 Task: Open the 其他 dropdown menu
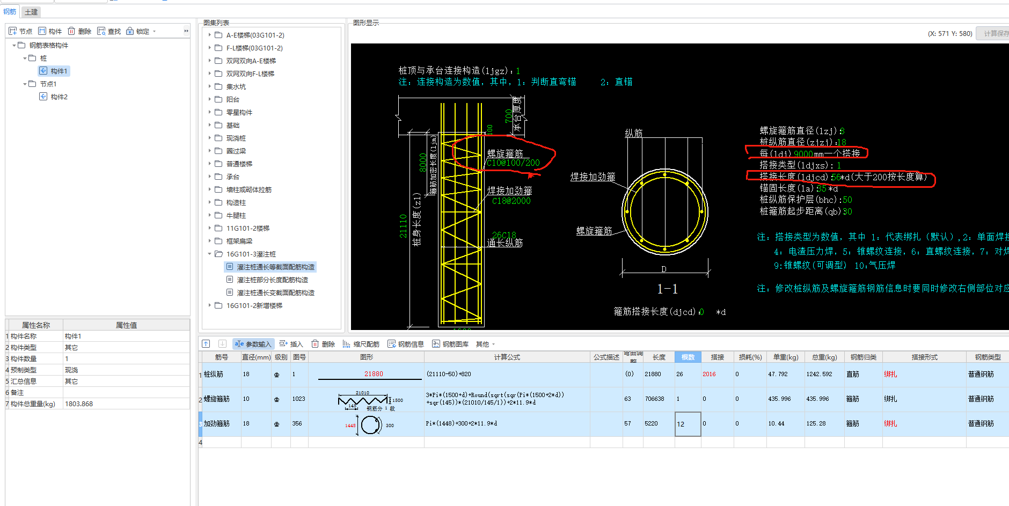pyautogui.click(x=485, y=344)
